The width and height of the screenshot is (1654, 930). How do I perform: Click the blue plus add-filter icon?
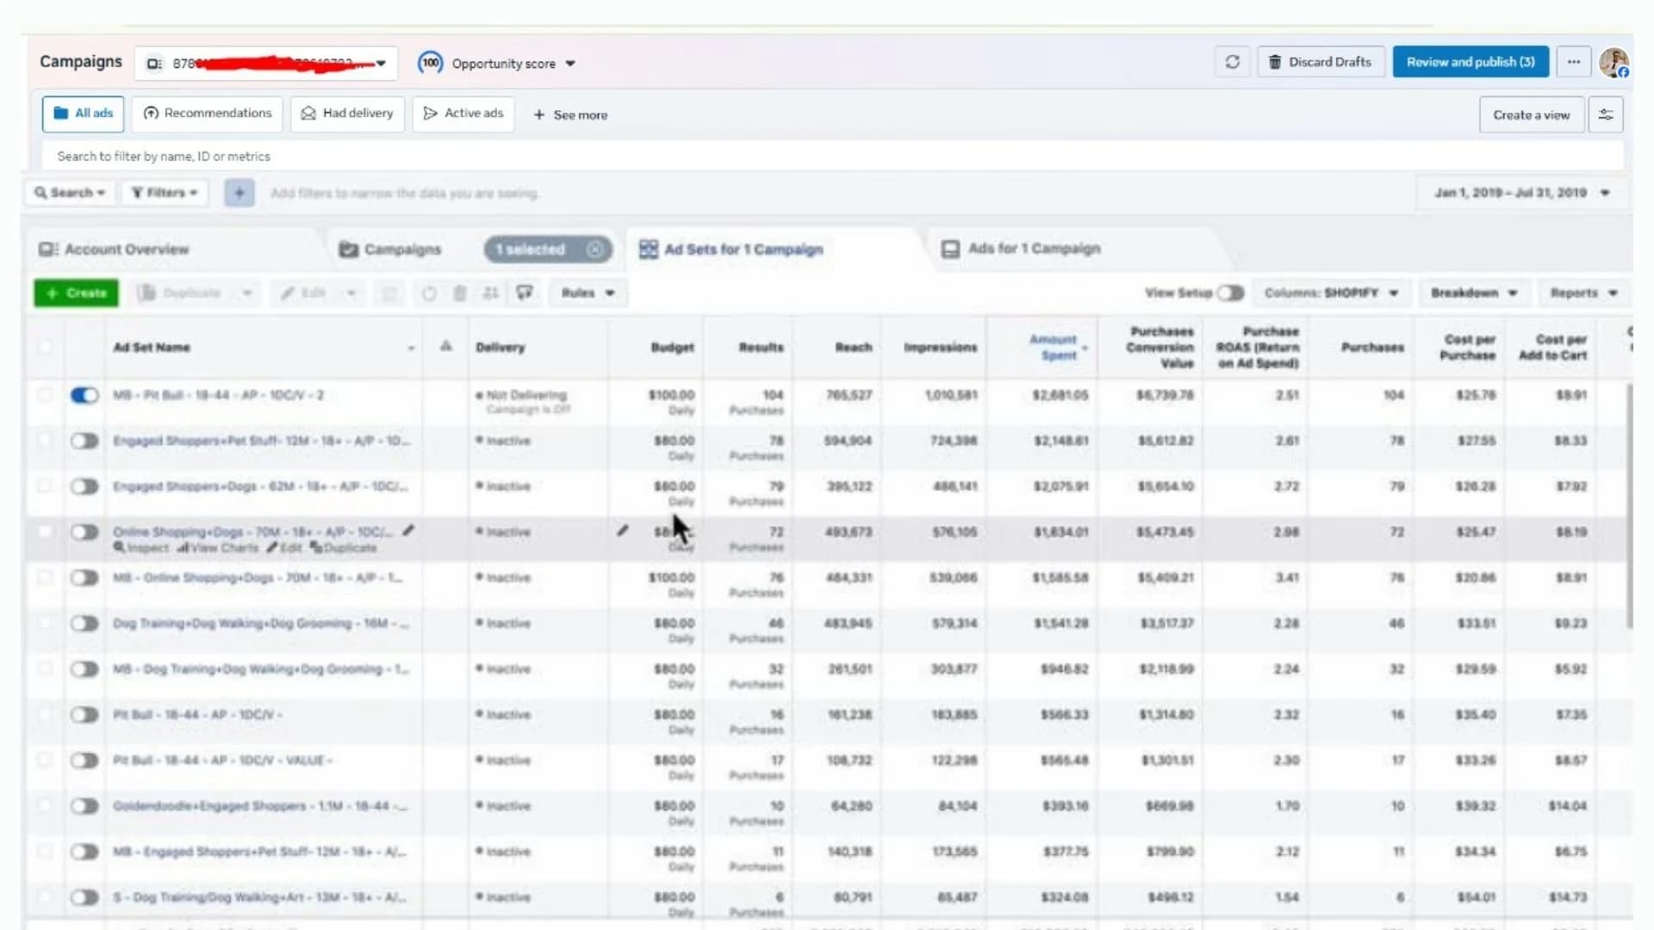[x=239, y=193]
